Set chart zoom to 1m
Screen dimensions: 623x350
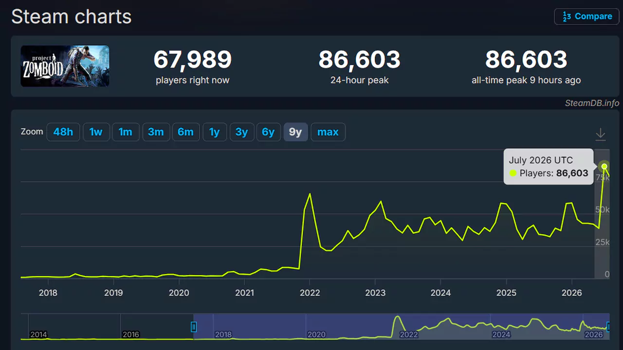click(126, 132)
